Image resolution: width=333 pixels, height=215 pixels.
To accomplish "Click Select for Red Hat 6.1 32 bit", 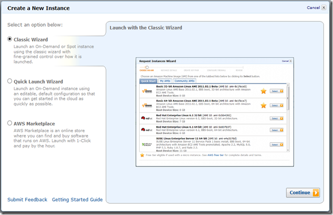I will 277,118.
